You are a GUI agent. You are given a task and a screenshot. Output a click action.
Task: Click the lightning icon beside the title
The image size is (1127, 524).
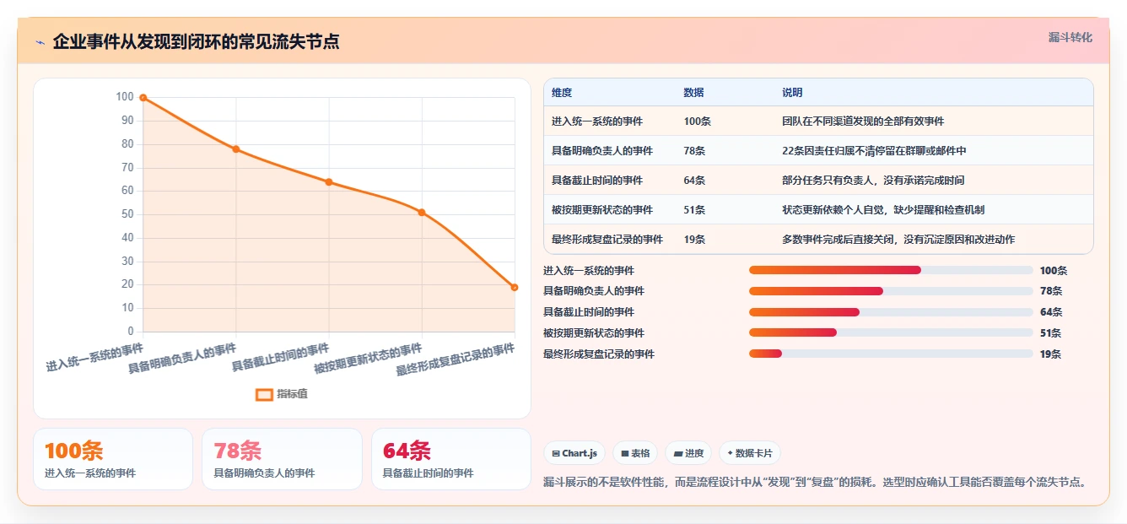pos(40,41)
